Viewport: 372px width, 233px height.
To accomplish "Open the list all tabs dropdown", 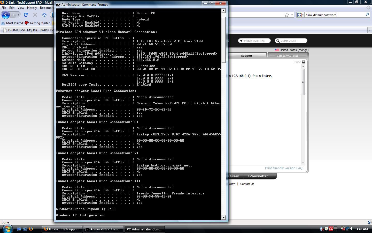I will [369, 30].
